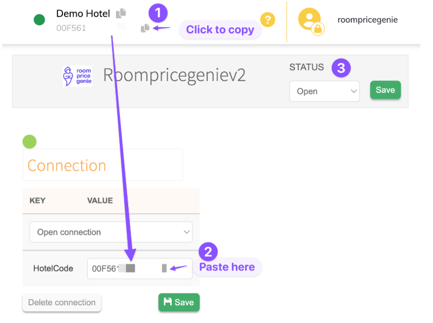The width and height of the screenshot is (433, 323).
Task: Click the copy icon next to code 00F561
Action: pos(145,28)
